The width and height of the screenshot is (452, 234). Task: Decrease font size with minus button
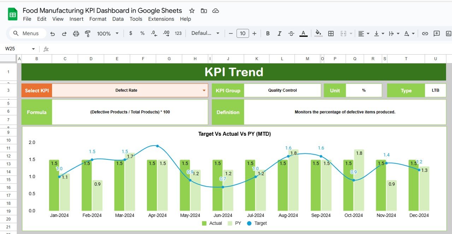coord(231,33)
